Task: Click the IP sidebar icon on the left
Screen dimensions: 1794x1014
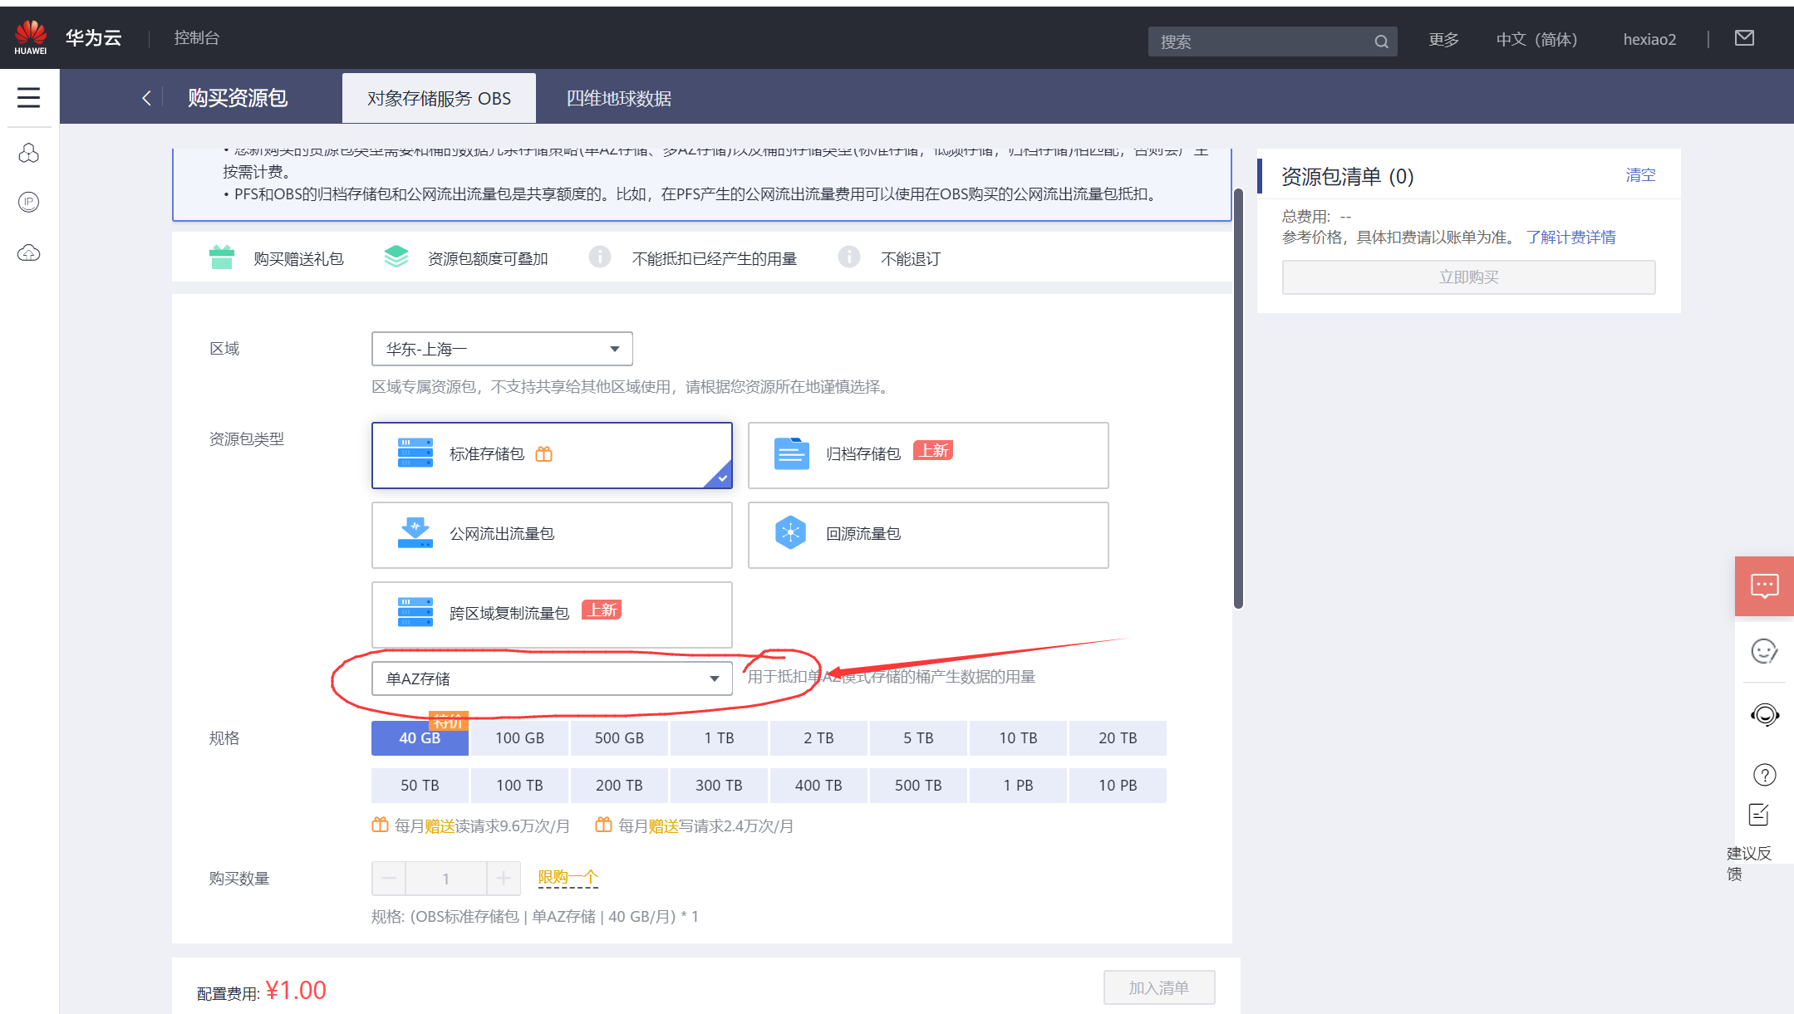Action: pyautogui.click(x=29, y=202)
